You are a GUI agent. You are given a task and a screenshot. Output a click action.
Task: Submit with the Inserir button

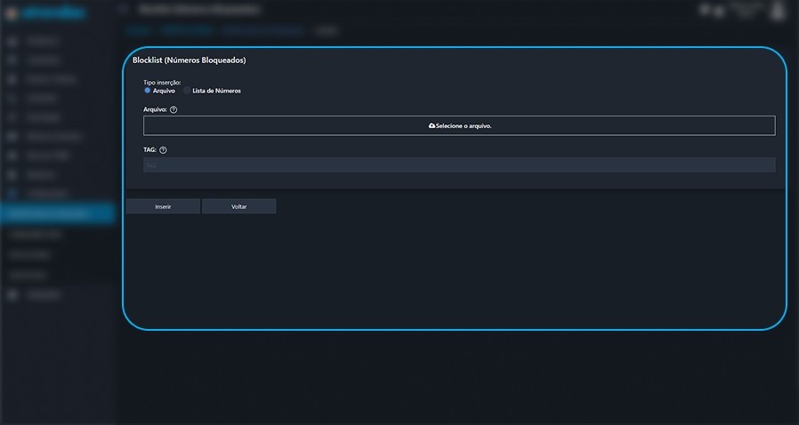tap(163, 206)
